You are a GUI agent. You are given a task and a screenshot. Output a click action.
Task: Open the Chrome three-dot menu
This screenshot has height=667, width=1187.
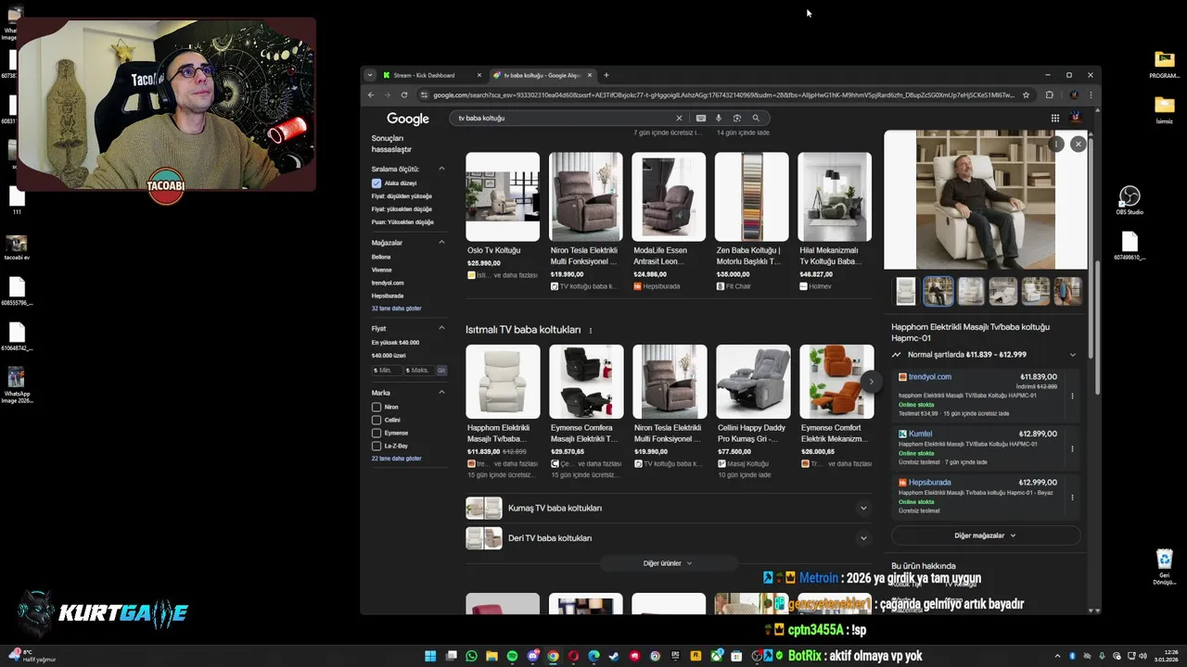click(x=1091, y=94)
